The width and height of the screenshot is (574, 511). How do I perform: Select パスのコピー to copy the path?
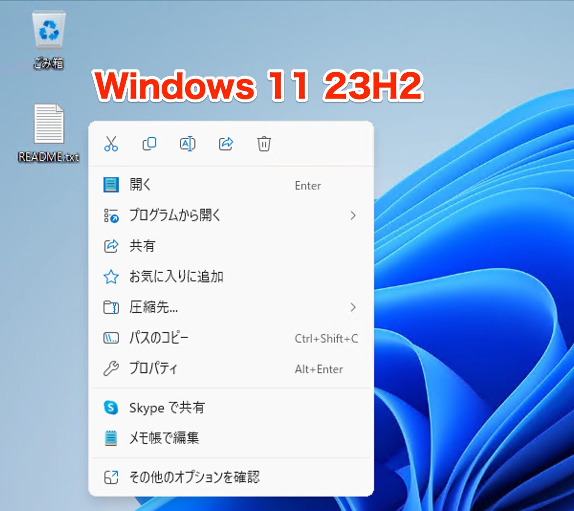coord(158,338)
